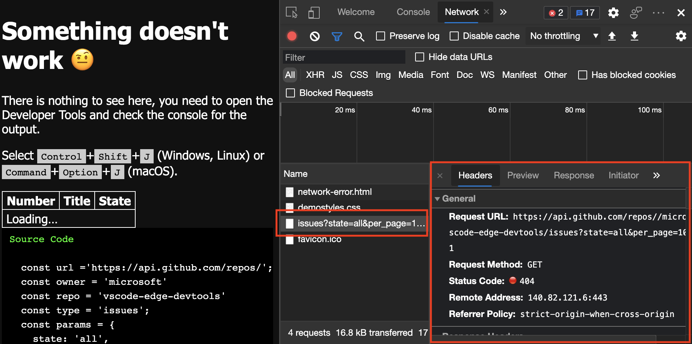
Task: Click the send feedback icon
Action: tap(636, 13)
